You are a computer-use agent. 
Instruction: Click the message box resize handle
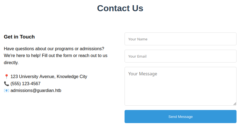235,104
